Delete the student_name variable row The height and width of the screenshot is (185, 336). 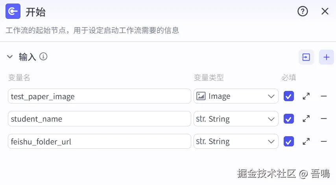coord(324,118)
